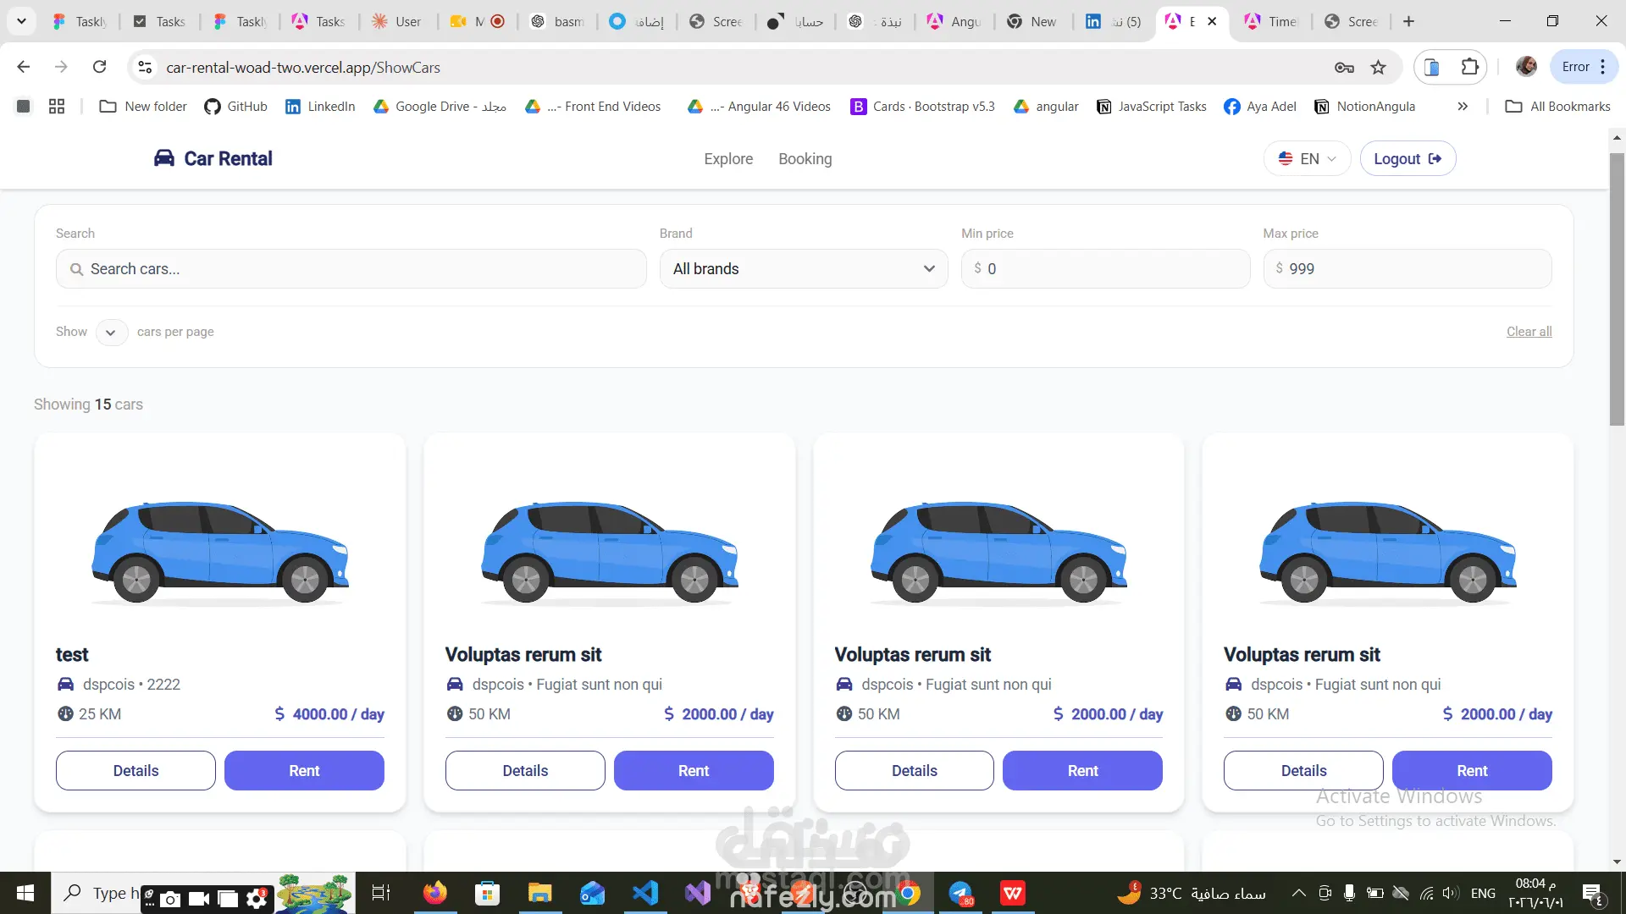Open Microsoft Store from the taskbar
The height and width of the screenshot is (914, 1626).
[x=487, y=893]
